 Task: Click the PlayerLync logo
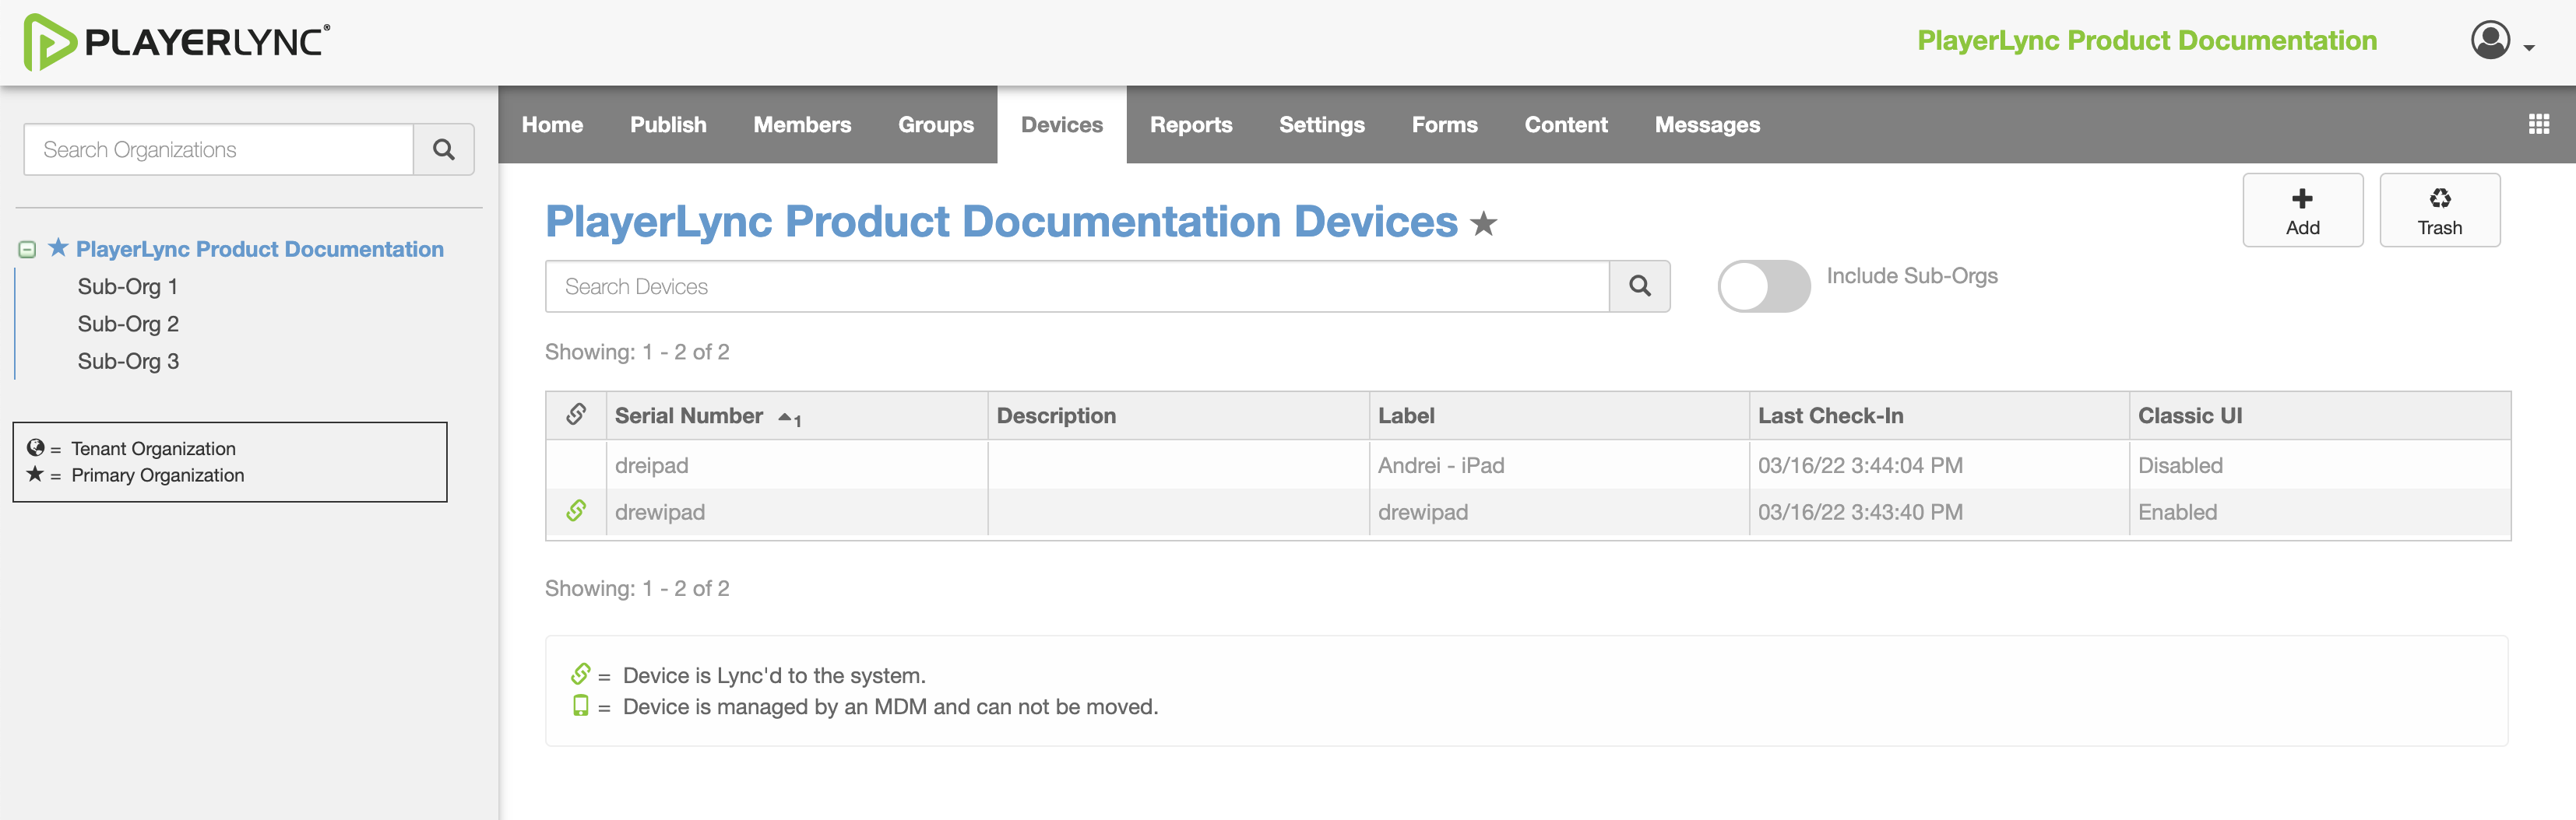click(x=177, y=42)
